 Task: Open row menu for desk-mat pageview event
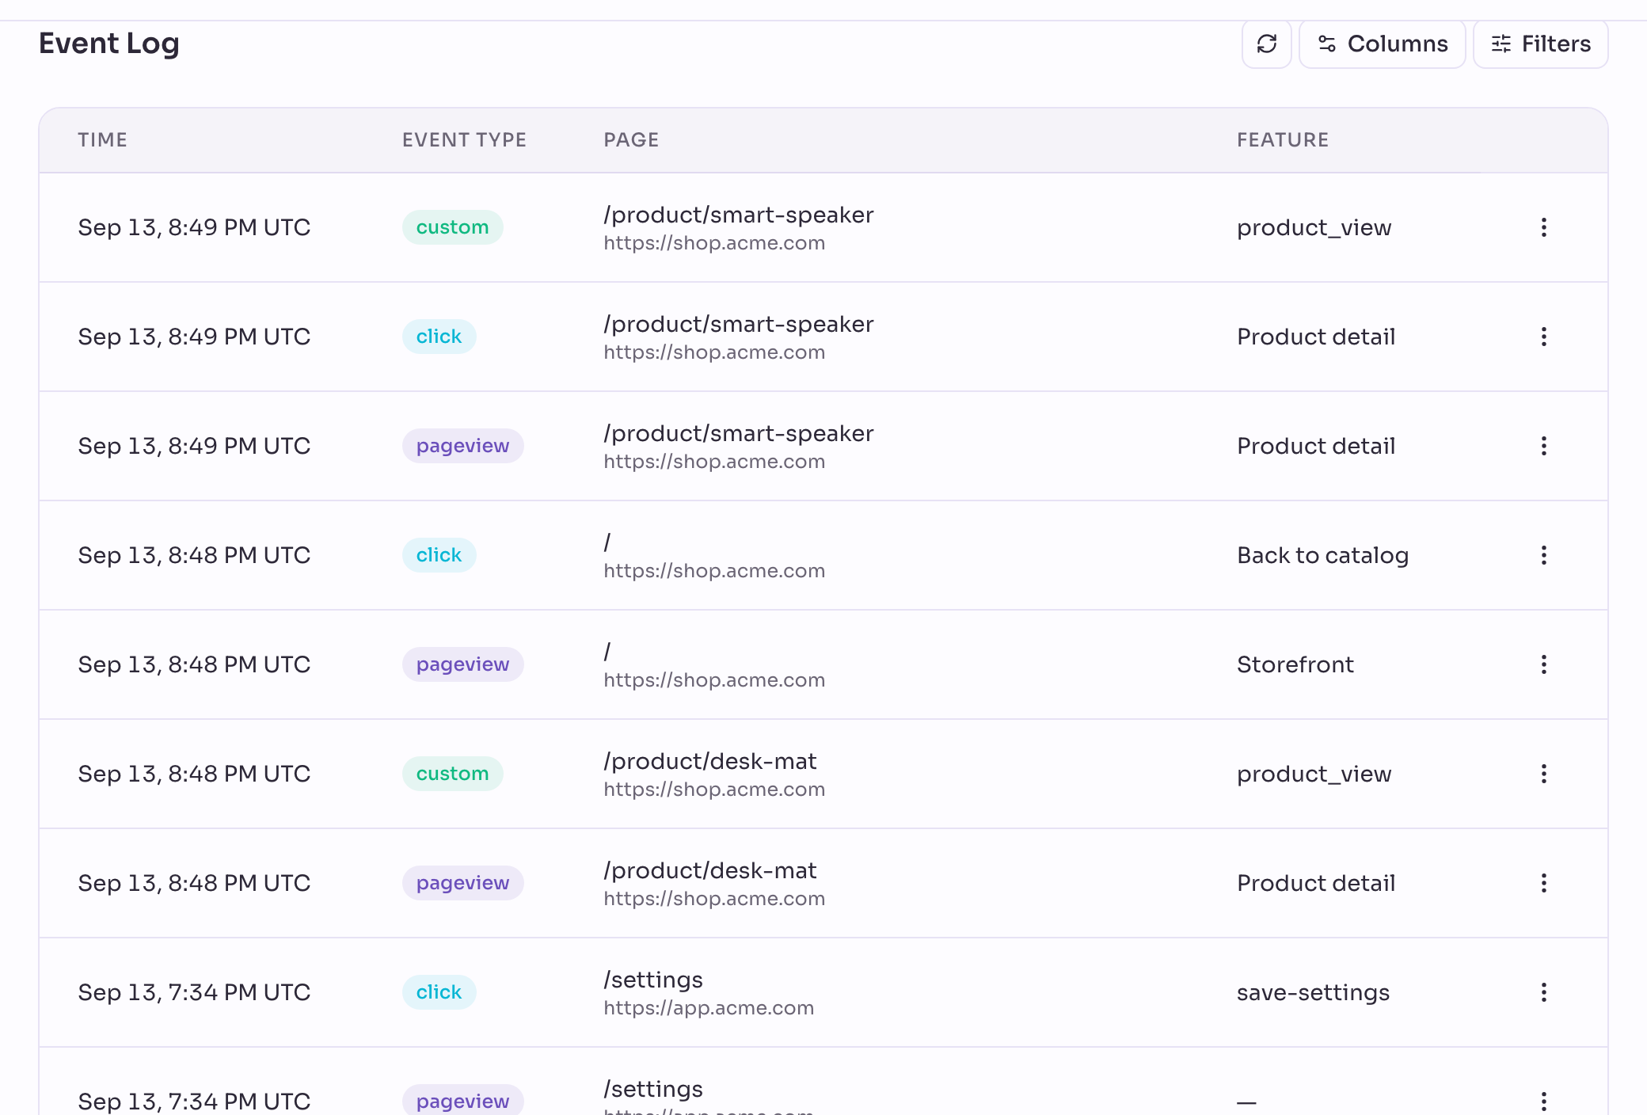tap(1543, 883)
